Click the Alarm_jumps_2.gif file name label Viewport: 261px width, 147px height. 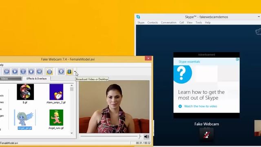[56, 102]
